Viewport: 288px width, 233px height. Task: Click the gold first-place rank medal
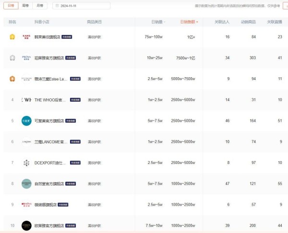click(12, 37)
